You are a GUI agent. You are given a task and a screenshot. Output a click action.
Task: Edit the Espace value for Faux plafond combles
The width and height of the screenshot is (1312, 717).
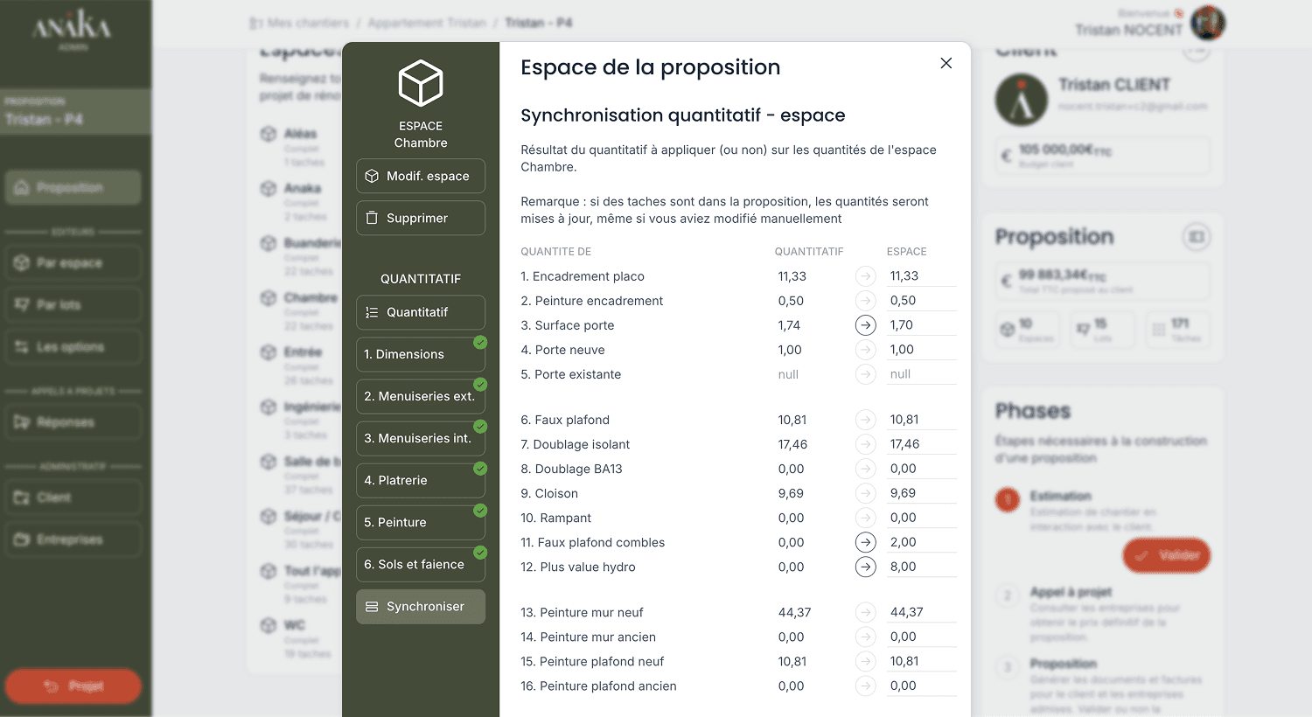921,542
